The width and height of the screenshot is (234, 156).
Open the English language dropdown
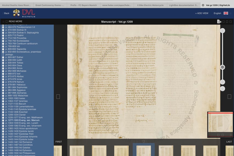point(217,13)
